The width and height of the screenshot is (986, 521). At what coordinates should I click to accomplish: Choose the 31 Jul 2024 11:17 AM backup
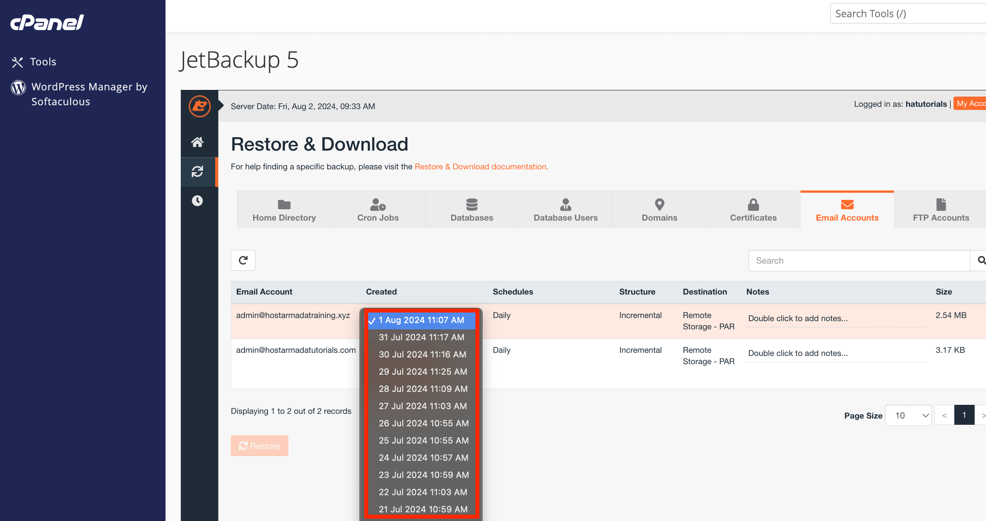click(421, 337)
